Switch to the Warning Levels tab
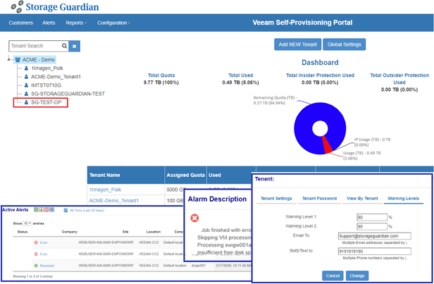Viewport: 434px width, 284px height. pos(403,199)
